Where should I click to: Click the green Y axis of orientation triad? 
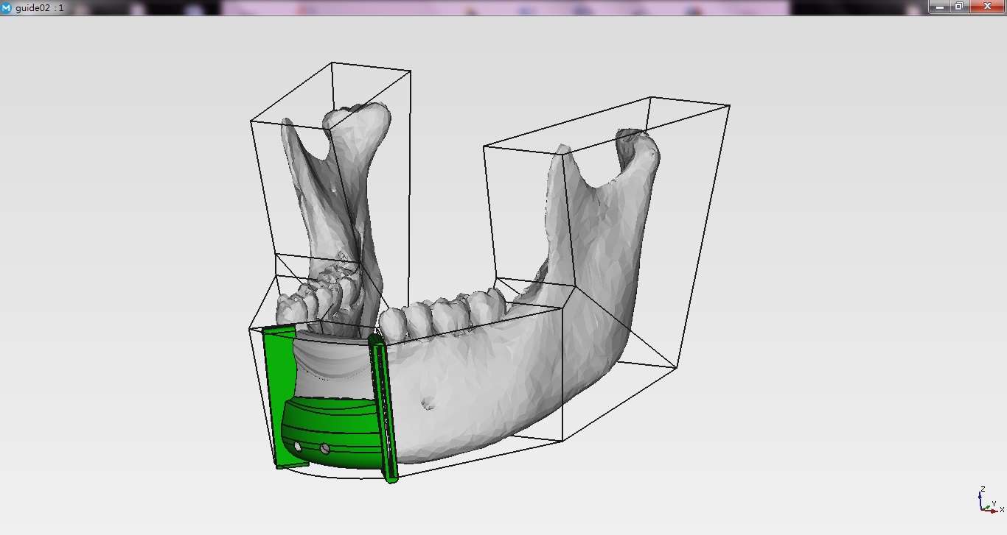(986, 506)
